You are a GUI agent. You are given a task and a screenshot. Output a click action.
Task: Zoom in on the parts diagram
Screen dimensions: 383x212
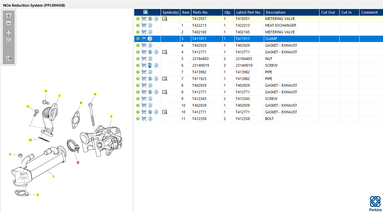coord(9,16)
